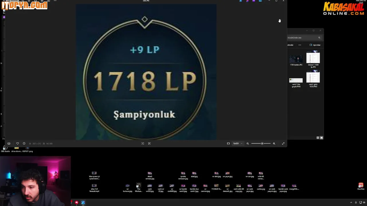Select the KUFUR 1.png desktop file

[x=28, y=149]
